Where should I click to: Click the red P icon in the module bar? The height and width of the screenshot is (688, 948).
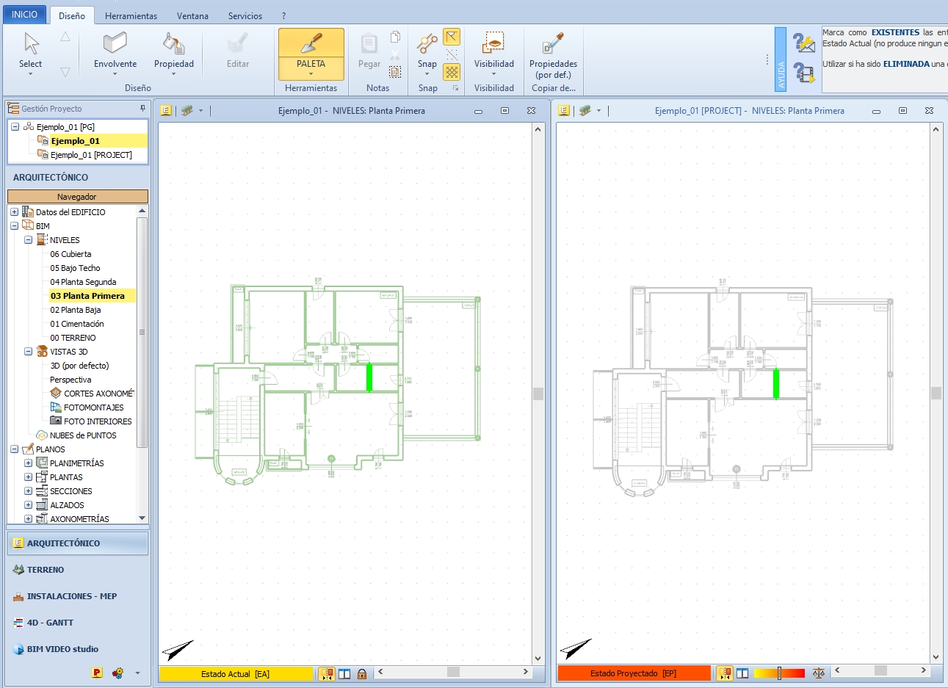[x=97, y=673]
